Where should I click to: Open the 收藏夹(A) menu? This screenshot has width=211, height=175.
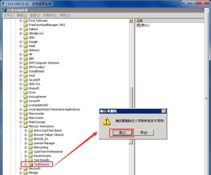click(50, 15)
